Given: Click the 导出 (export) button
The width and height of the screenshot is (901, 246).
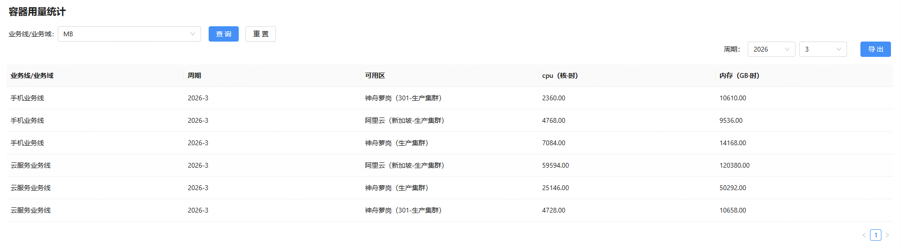Looking at the screenshot, I should tap(875, 49).
